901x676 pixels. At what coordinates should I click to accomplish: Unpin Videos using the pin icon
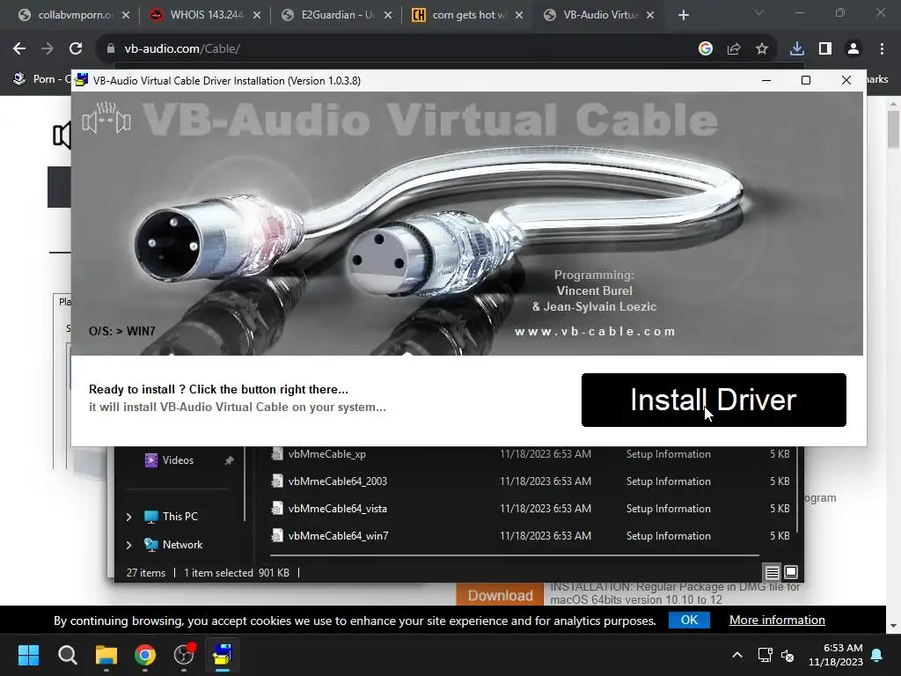(229, 460)
